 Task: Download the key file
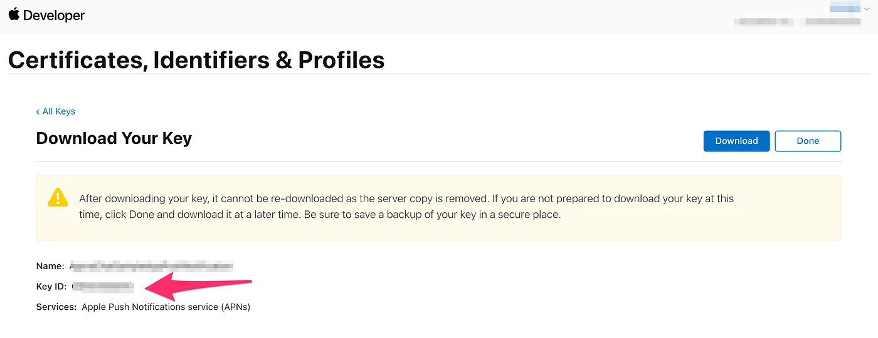click(x=737, y=141)
